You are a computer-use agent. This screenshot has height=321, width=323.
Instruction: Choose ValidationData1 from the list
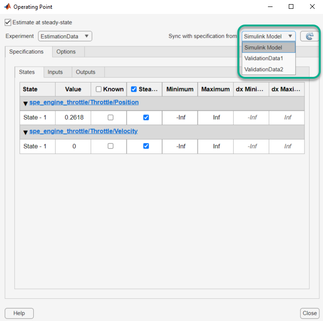coord(268,58)
